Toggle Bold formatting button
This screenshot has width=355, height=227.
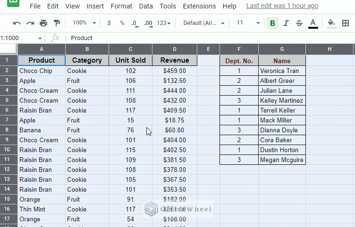[272, 23]
